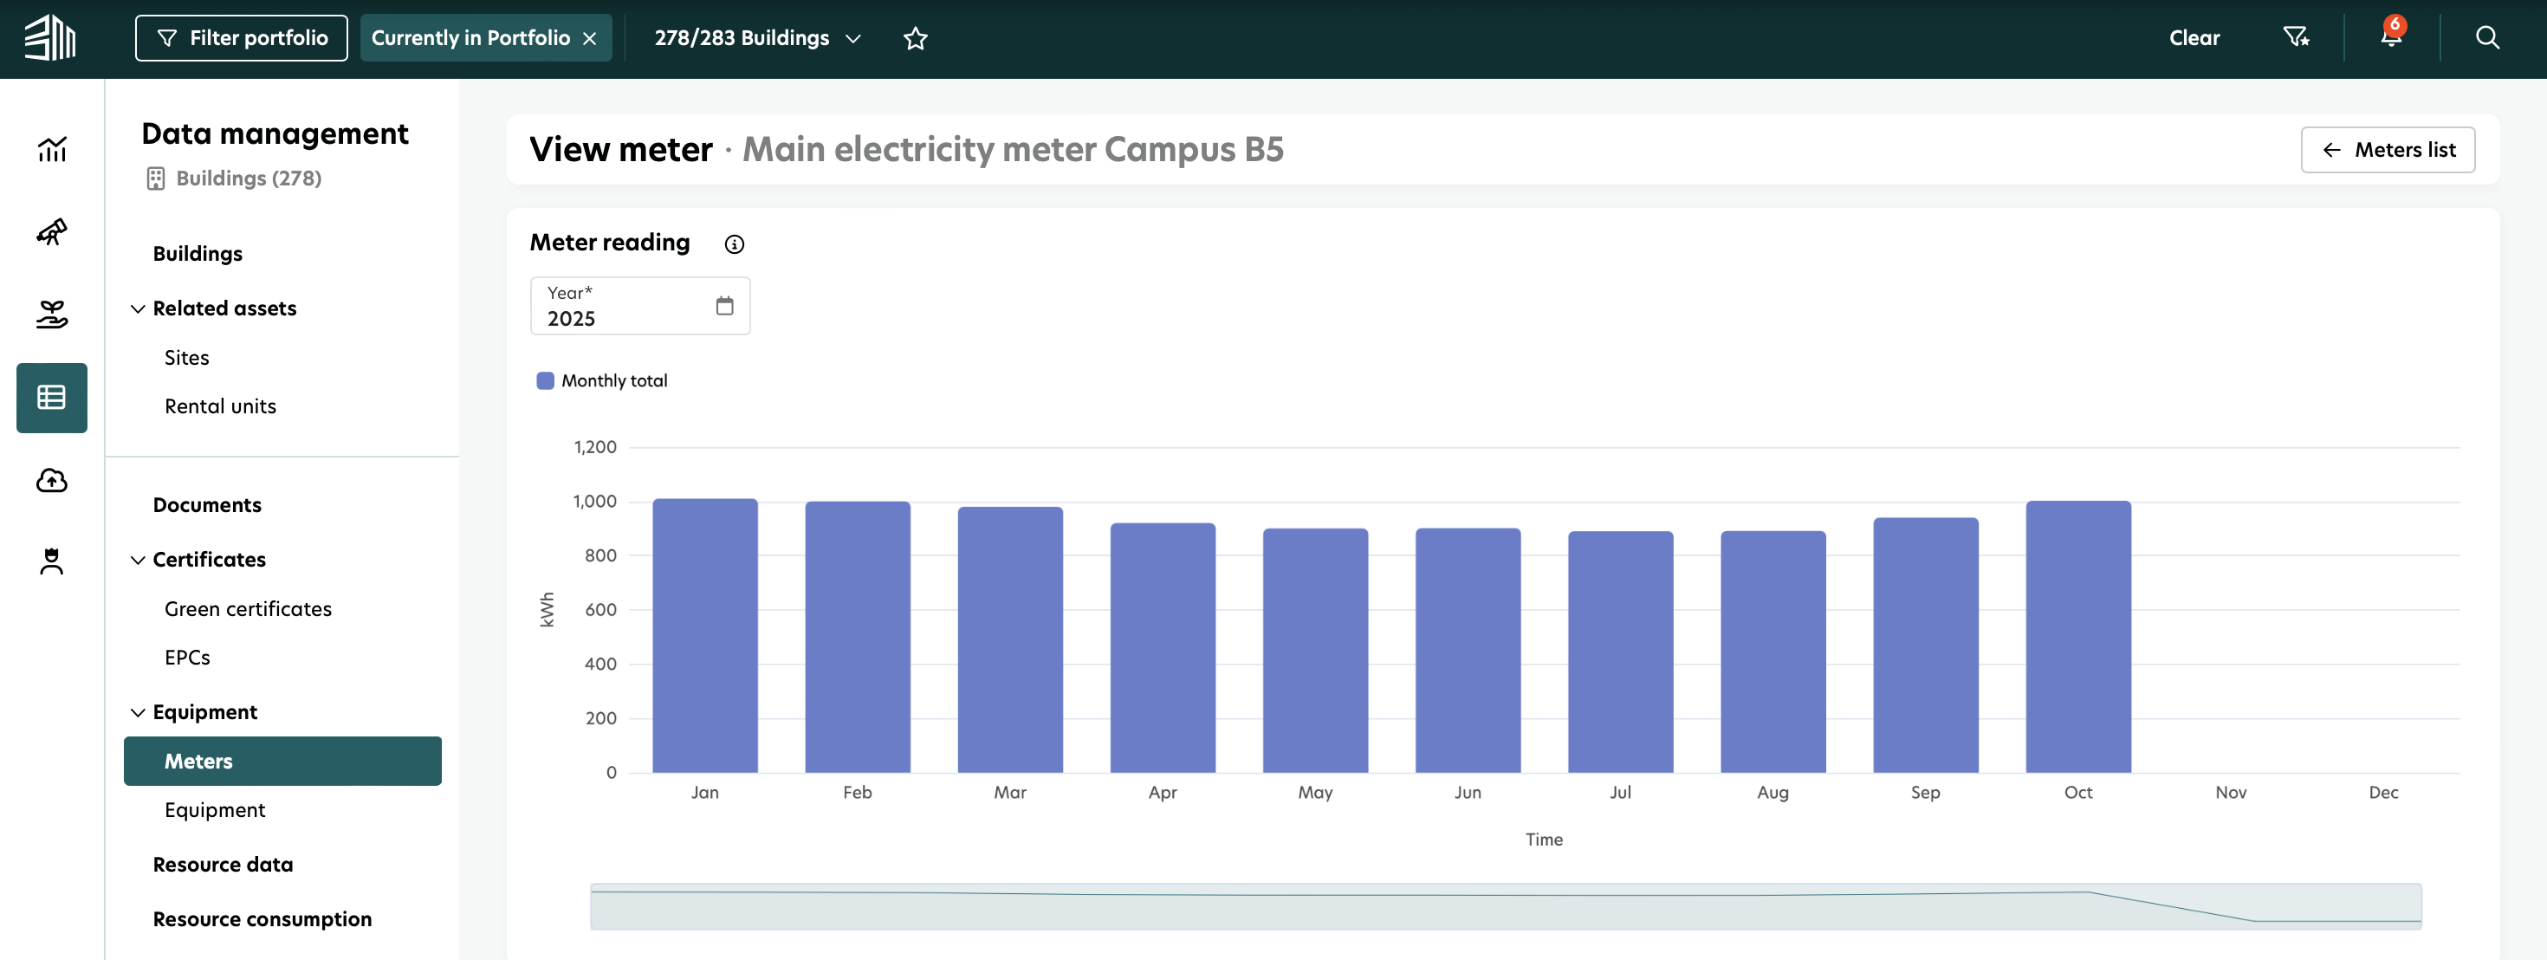Viewport: 2547px width, 960px height.
Task: Open the analytics chart sidebar icon
Action: [51, 149]
